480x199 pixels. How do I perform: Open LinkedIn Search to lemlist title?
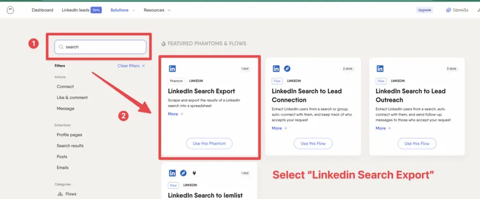(x=205, y=195)
